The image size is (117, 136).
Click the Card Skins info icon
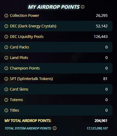tap(6, 89)
